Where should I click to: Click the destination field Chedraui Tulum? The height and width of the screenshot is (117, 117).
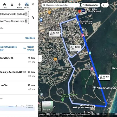pos(14,21)
